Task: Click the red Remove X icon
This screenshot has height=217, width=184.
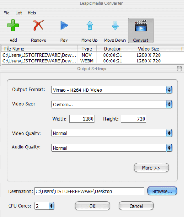Action: click(x=38, y=25)
